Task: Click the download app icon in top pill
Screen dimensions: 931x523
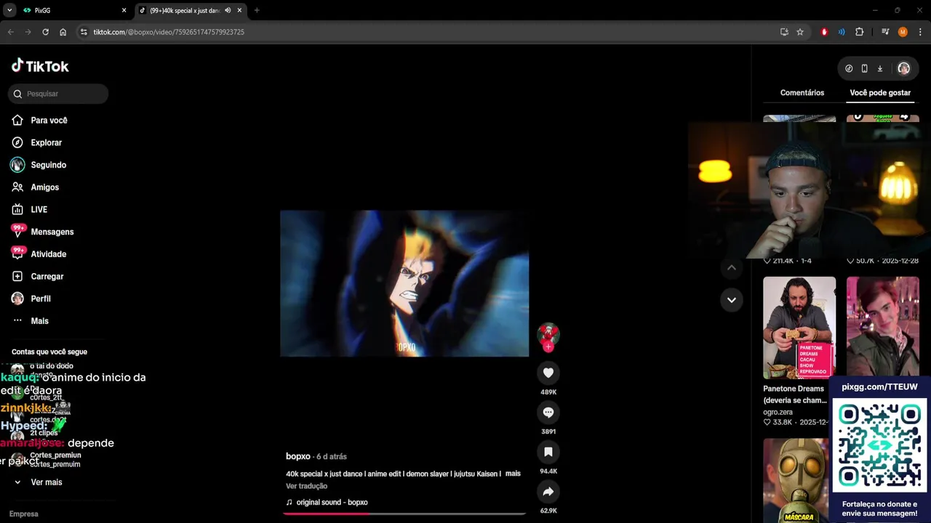Action: 879,68
